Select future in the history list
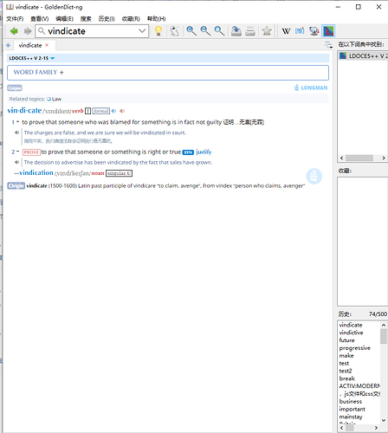This screenshot has width=388, height=433. pos(346,340)
